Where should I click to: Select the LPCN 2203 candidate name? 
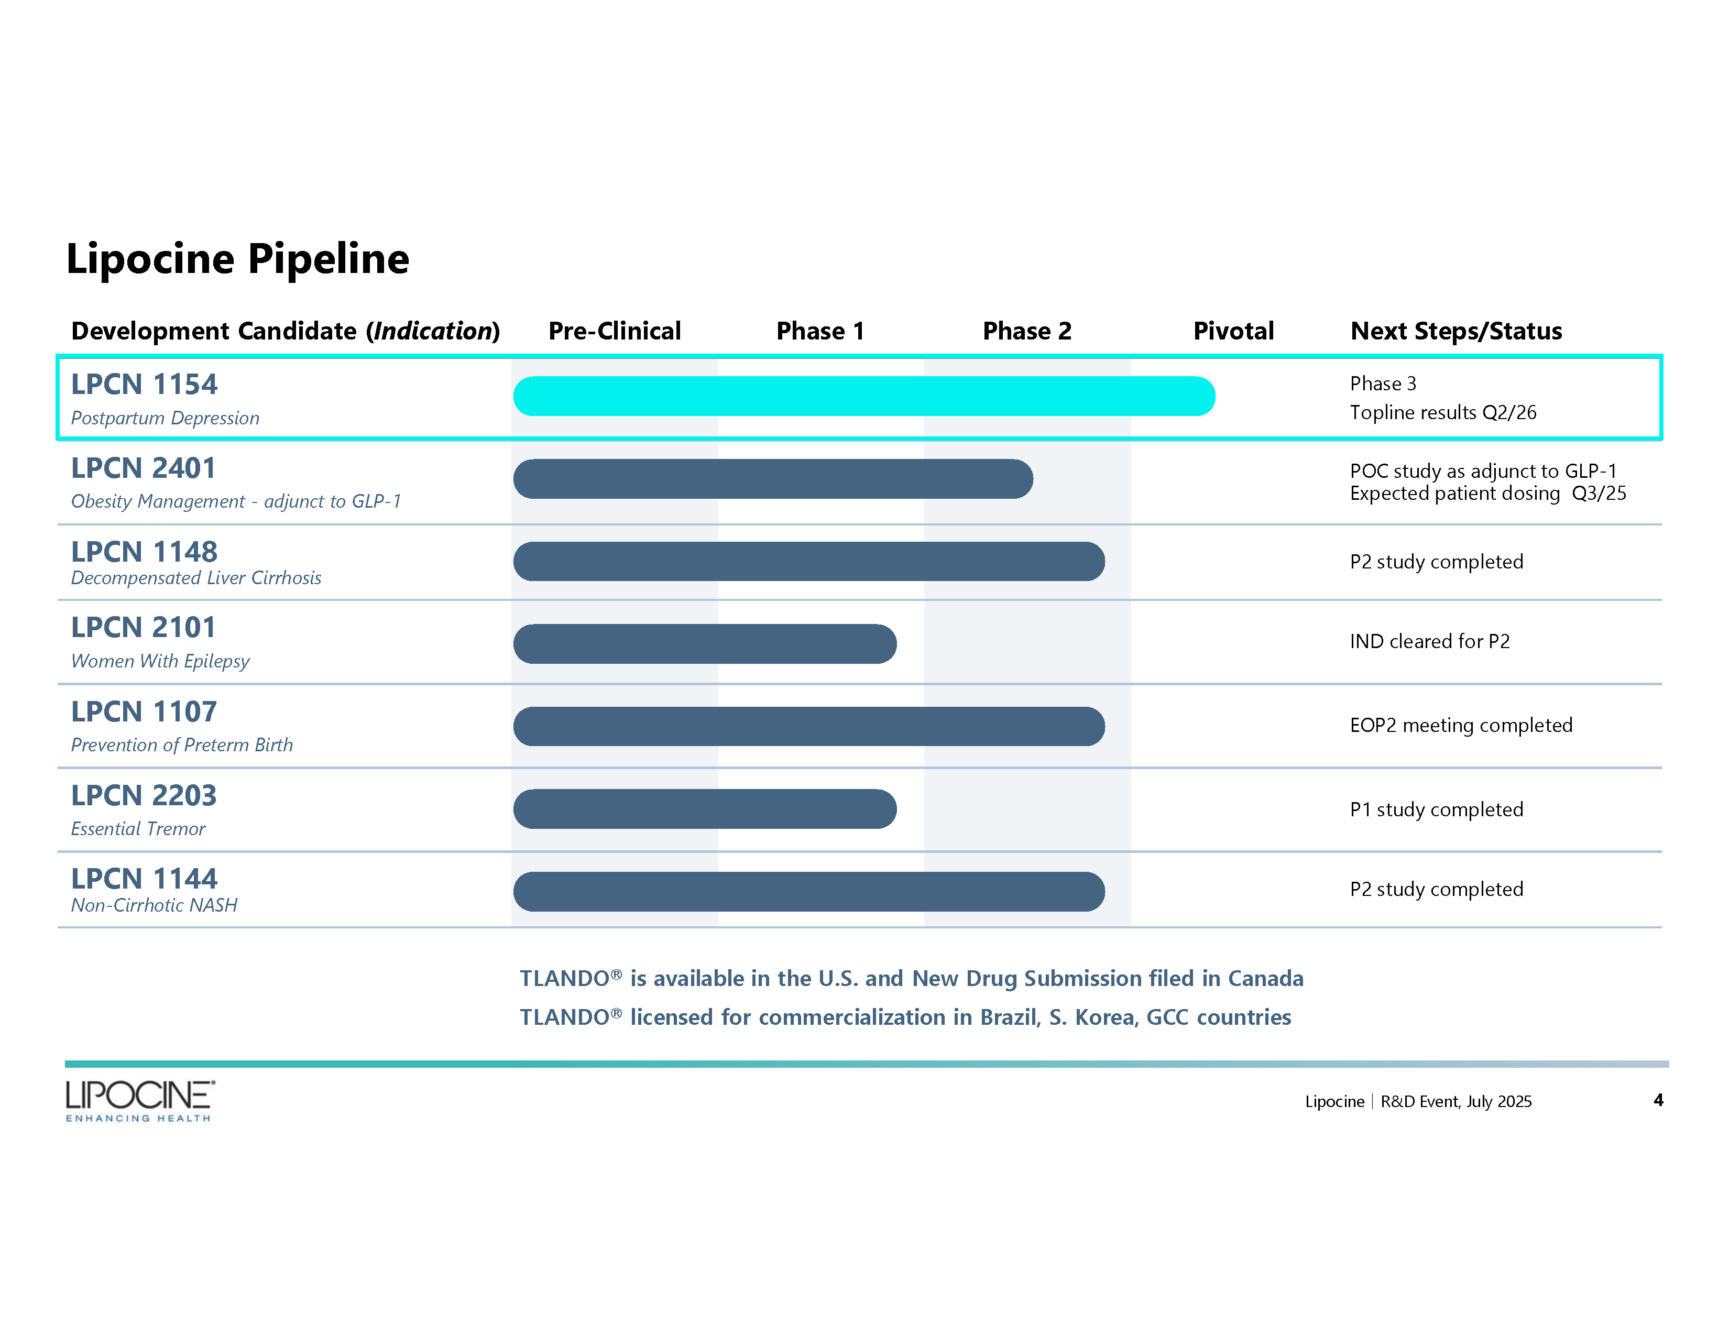click(143, 795)
